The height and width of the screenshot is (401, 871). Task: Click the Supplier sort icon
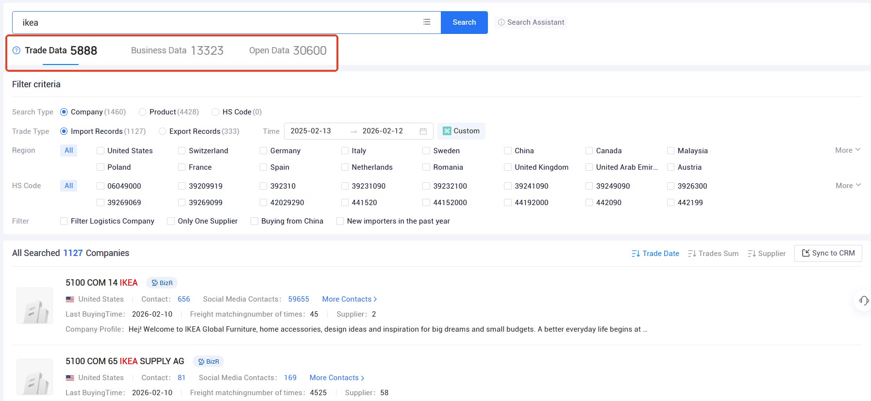[752, 254]
